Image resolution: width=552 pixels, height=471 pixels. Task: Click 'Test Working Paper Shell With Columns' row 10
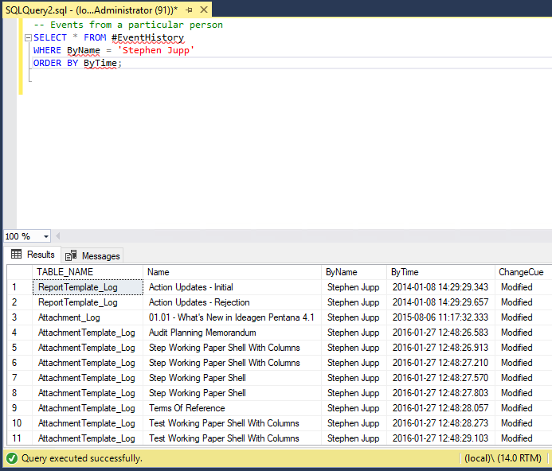[x=232, y=423]
